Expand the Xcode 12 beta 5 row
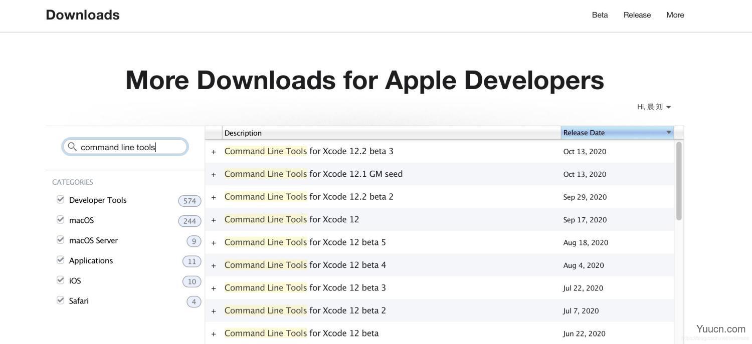Screen dimensions: 752x344 tap(214, 243)
